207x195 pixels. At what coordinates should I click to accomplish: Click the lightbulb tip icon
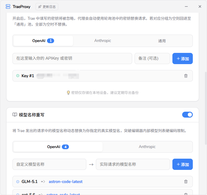coord(68,93)
